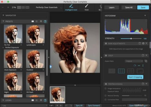This screenshot has height=107, width=151.
Task: Switch Presets panel to list view
Action: 36,22
